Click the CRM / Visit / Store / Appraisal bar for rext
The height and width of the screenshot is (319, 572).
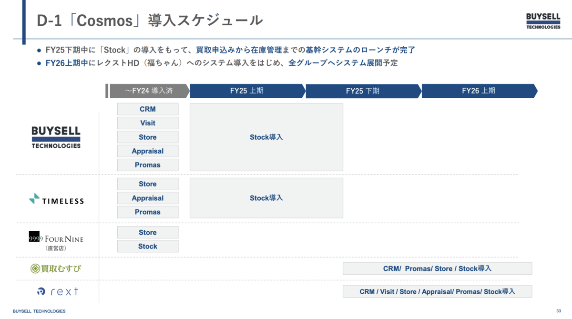(x=438, y=291)
